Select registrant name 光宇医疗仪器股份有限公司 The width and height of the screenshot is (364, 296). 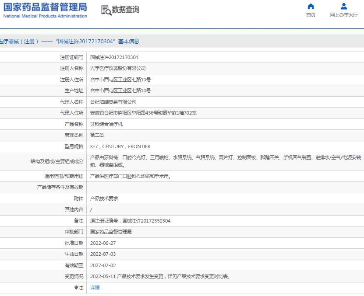point(118,68)
